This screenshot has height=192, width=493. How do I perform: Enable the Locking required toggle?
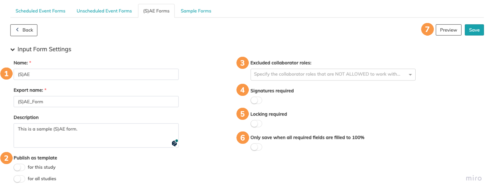256,124
